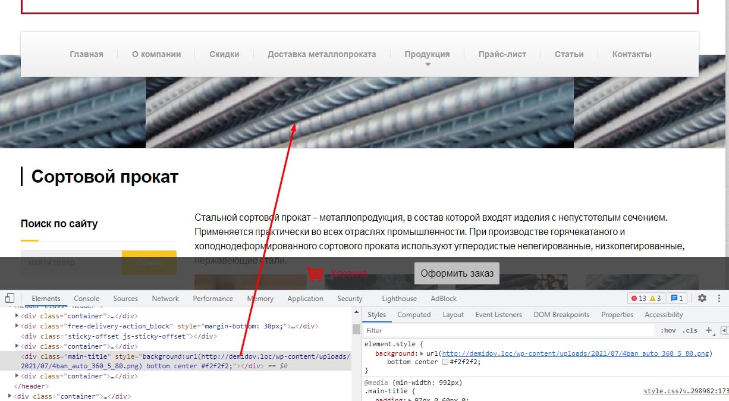Image resolution: width=729 pixels, height=401 pixels.
Task: Open the 4ban_auto_360_5_80.png URL in styles
Action: click(x=576, y=353)
